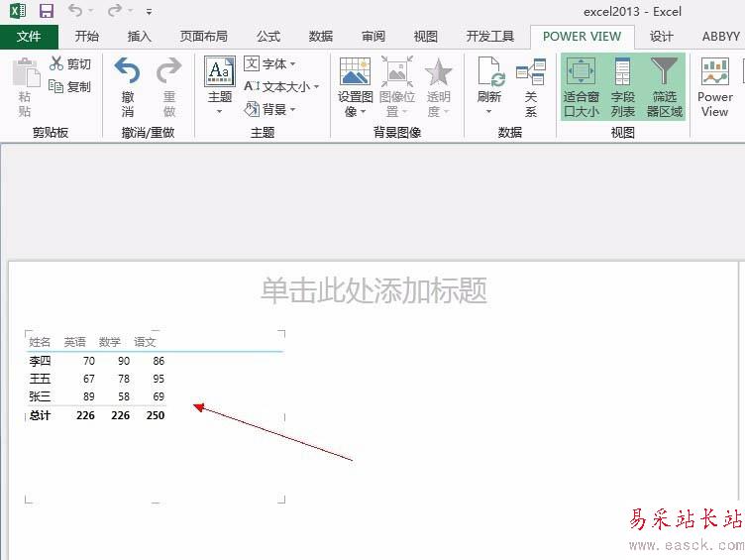The image size is (745, 560).
Task: Switch to the 设计 tab
Action: [x=662, y=36]
